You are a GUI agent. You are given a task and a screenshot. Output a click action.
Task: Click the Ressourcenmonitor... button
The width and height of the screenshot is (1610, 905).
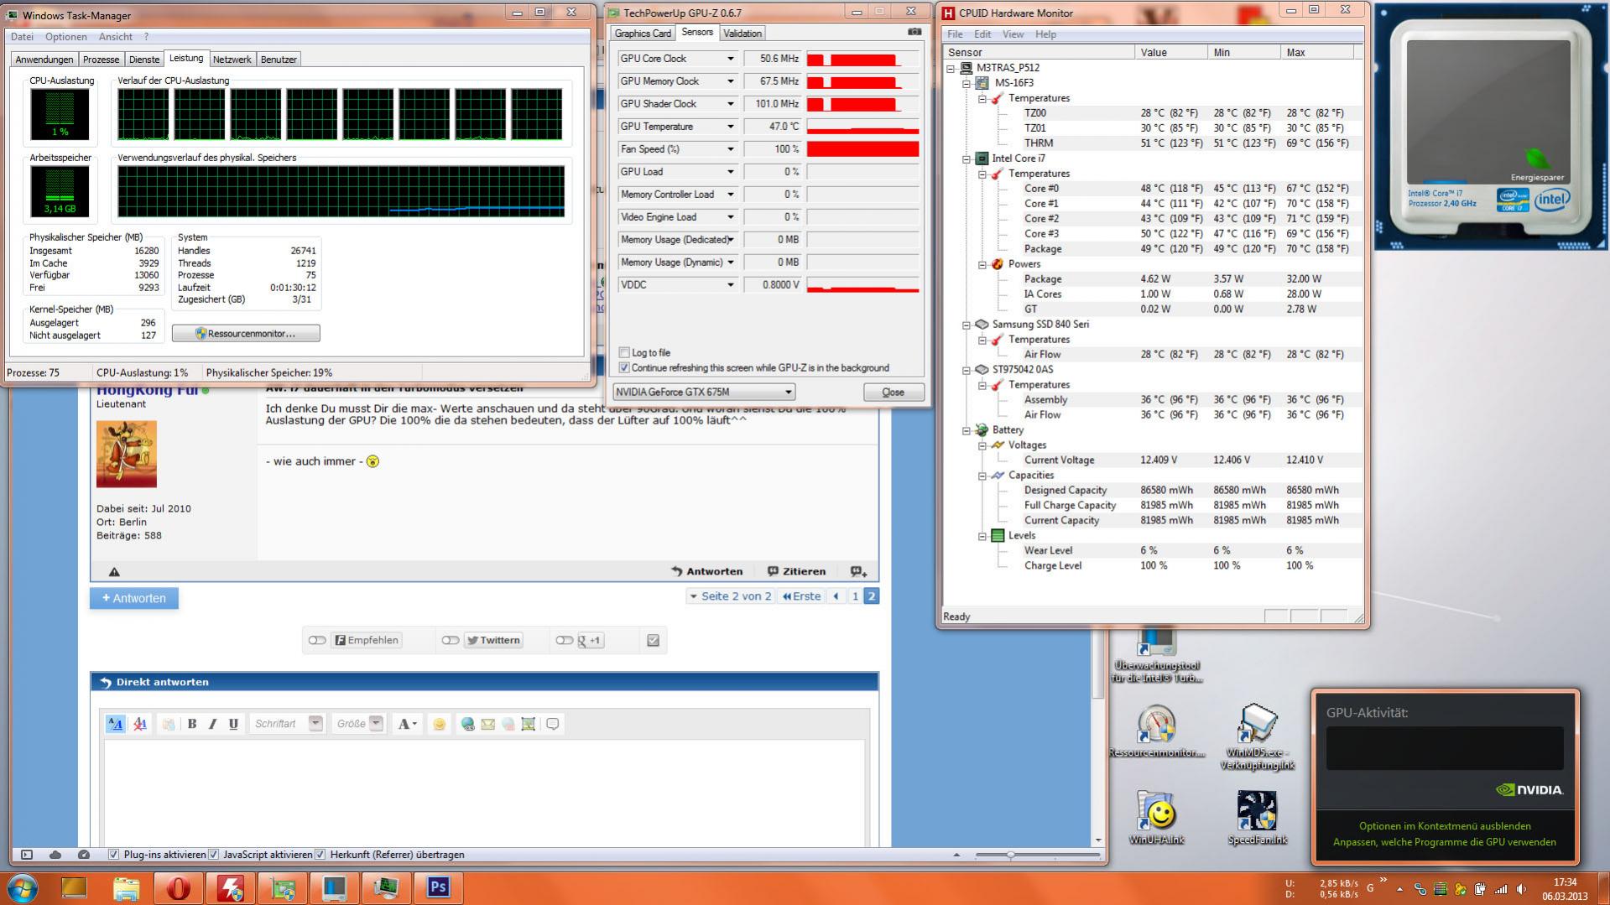click(x=246, y=334)
